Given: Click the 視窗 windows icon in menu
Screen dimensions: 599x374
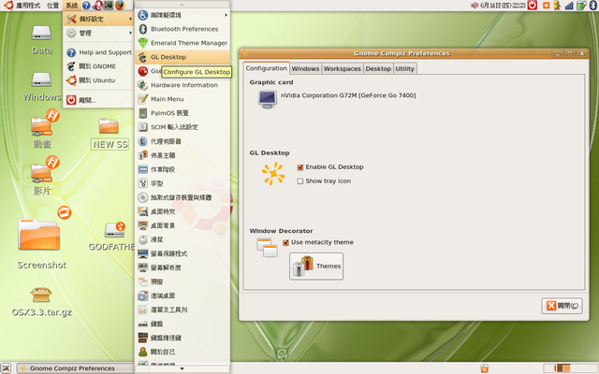Looking at the screenshot, I should coord(143,281).
